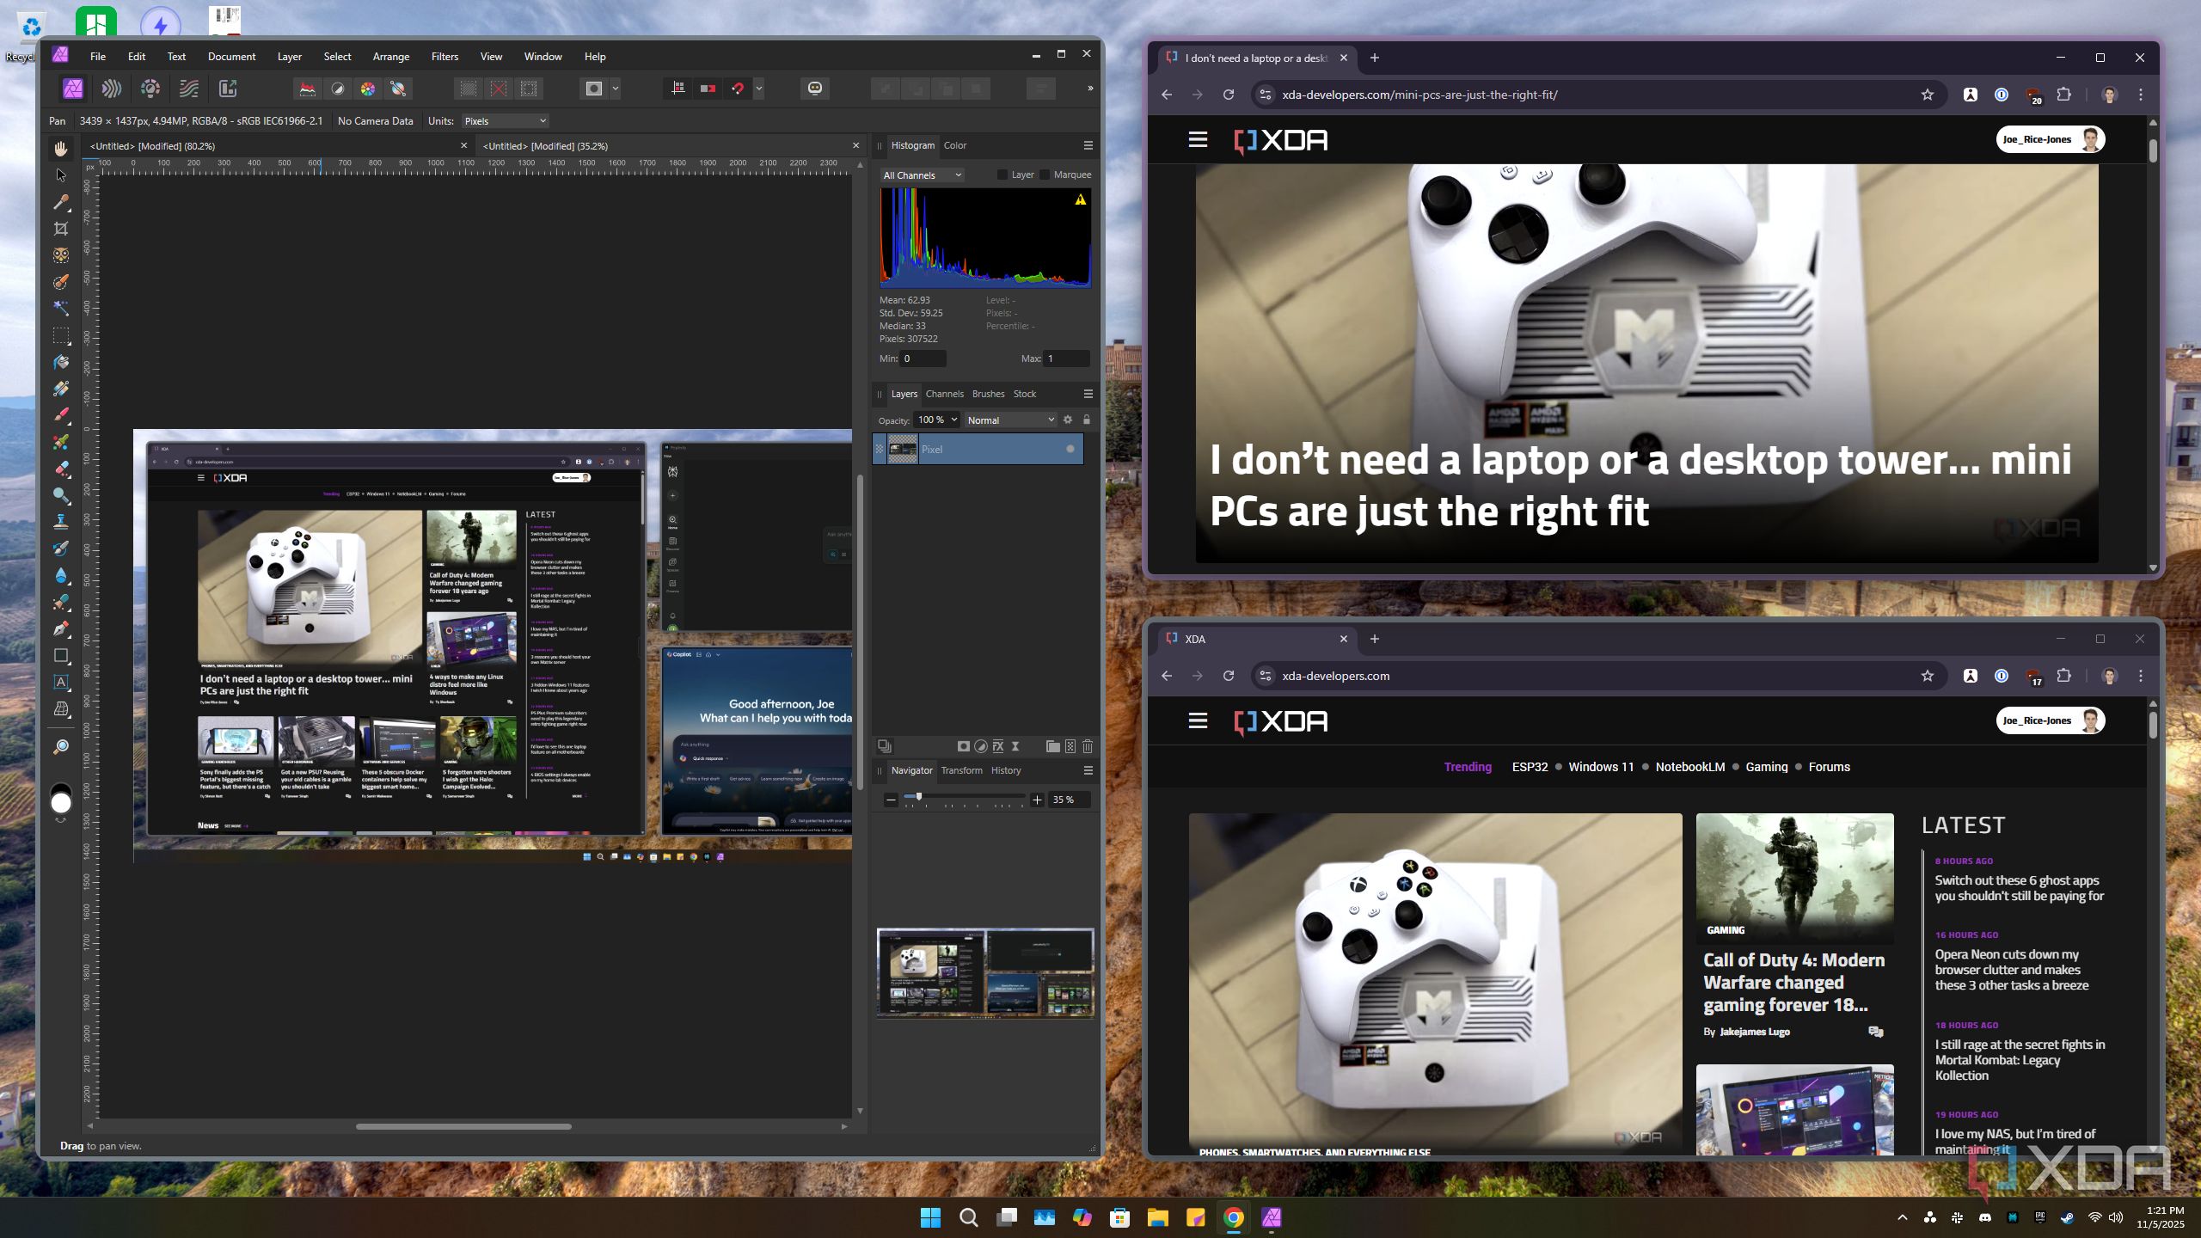Delete layer with trash icon
This screenshot has height=1238, width=2201.
coord(1088,746)
